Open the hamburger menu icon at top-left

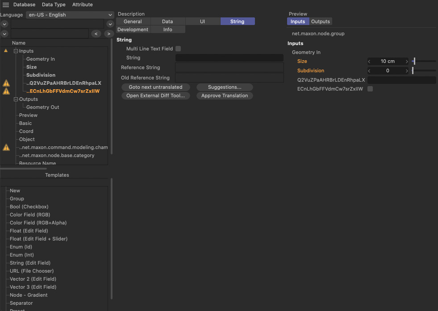(x=6, y=5)
